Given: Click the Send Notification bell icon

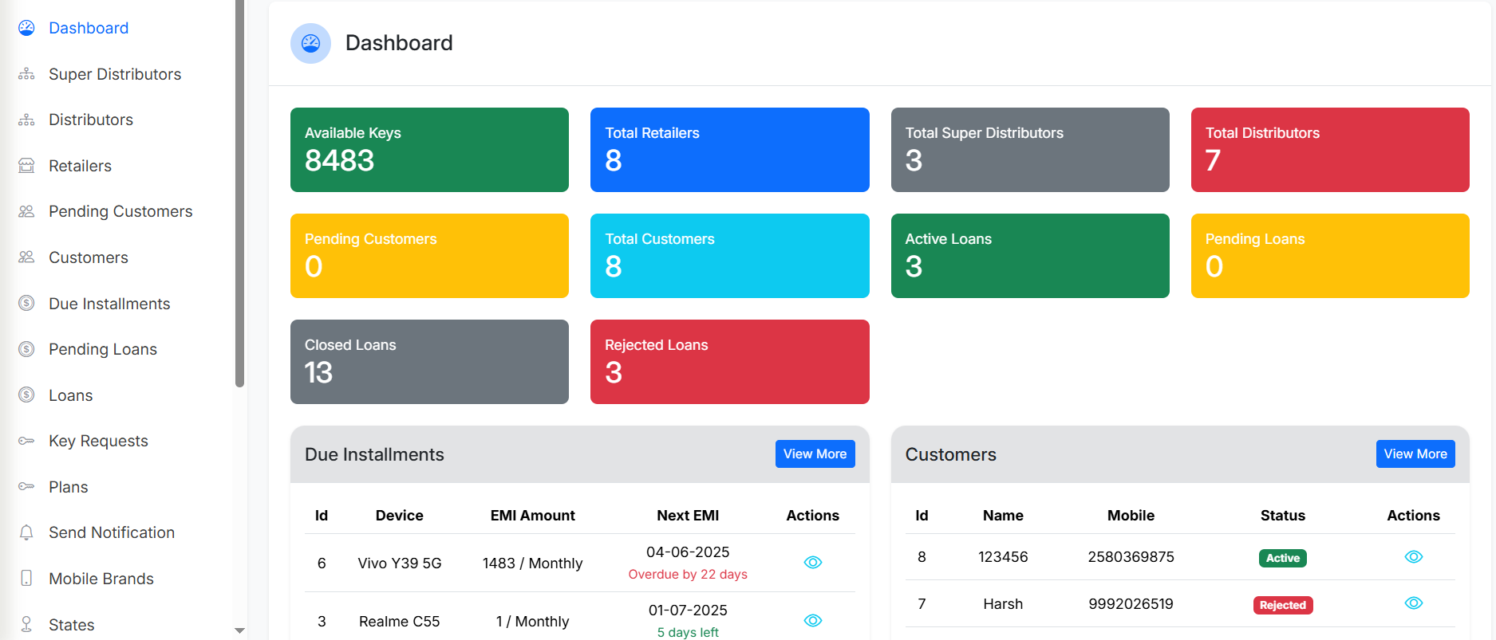Looking at the screenshot, I should [26, 532].
